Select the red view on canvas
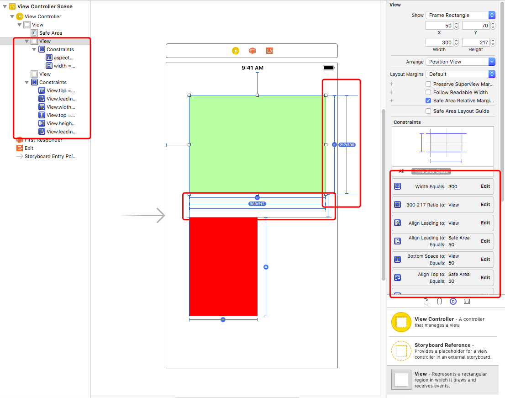Screen dimensions: 505x398 point(223,267)
